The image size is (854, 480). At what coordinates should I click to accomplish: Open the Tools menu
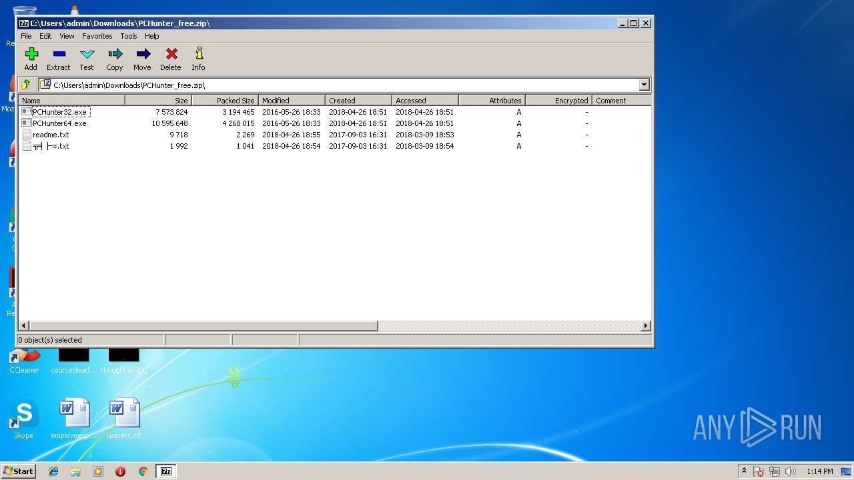[129, 36]
